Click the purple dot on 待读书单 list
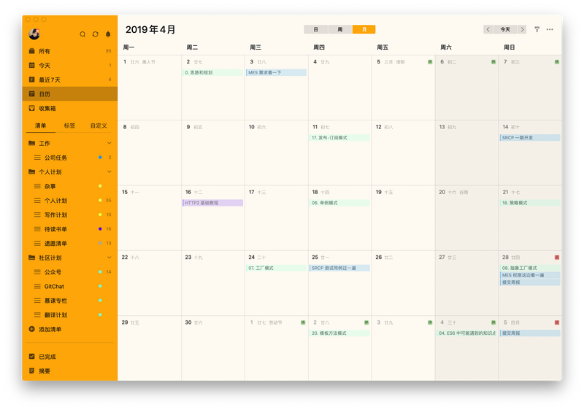Image resolution: width=584 pixels, height=410 pixels. [100, 229]
